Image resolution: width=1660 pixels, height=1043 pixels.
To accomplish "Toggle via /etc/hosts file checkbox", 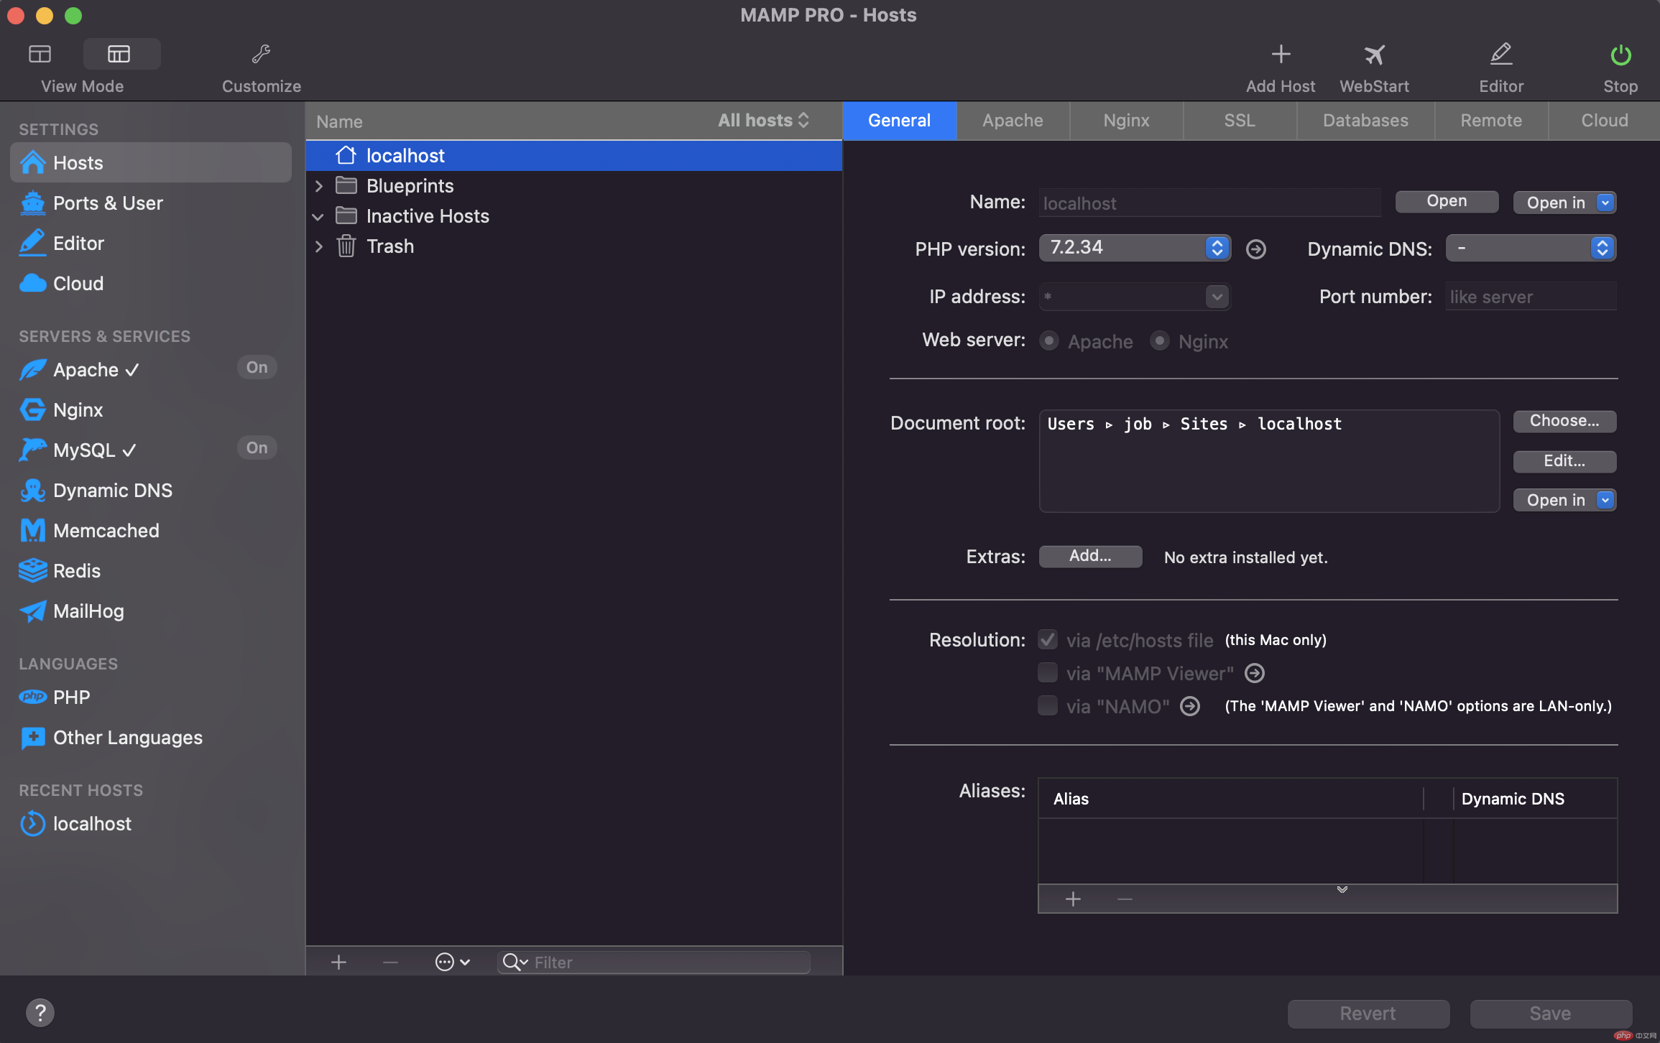I will (x=1048, y=639).
